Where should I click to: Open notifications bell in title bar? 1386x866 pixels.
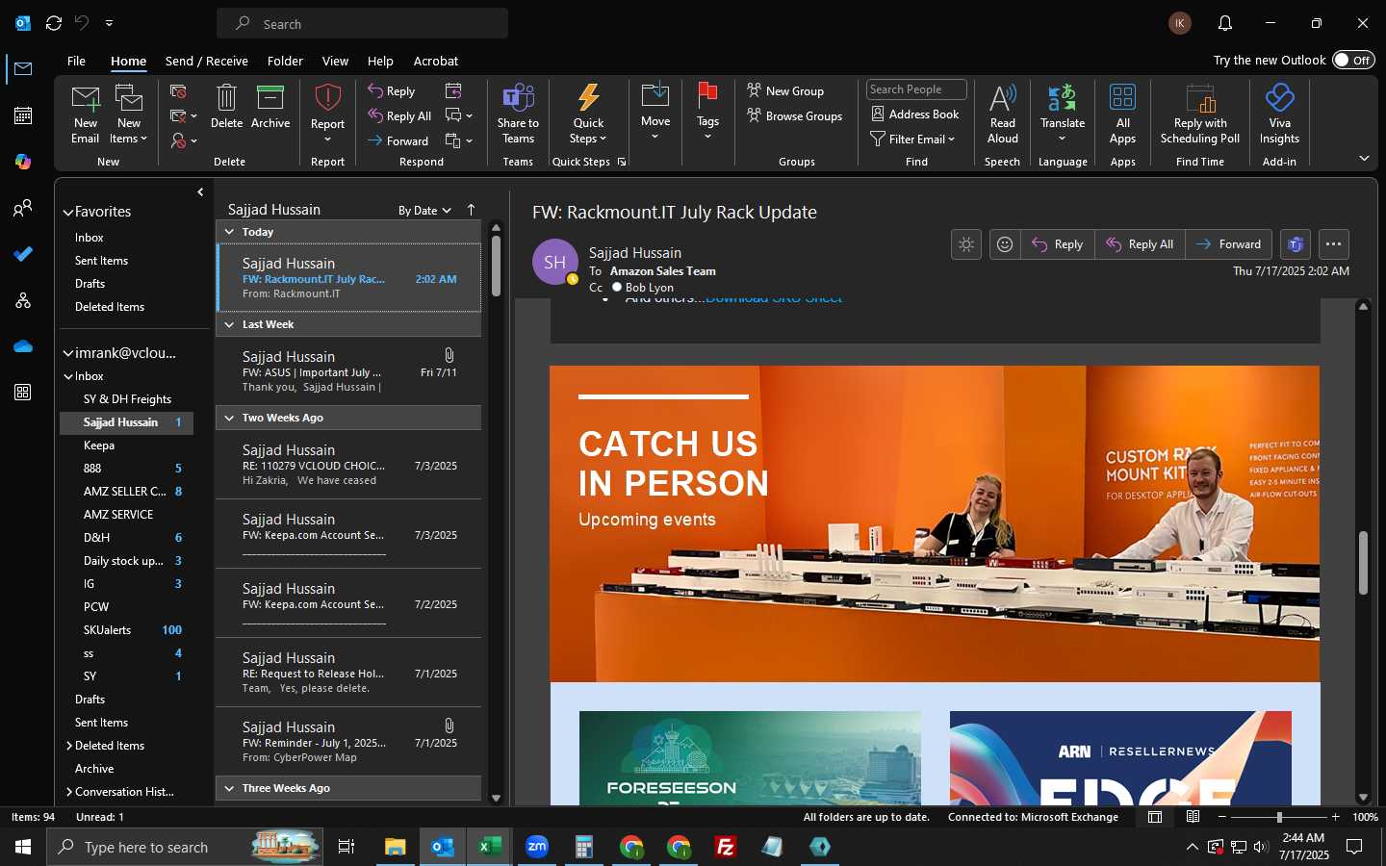click(x=1224, y=23)
